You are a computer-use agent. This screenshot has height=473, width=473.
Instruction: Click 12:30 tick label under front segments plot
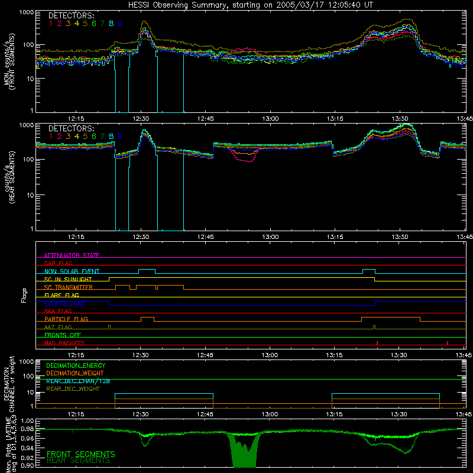click(141, 119)
